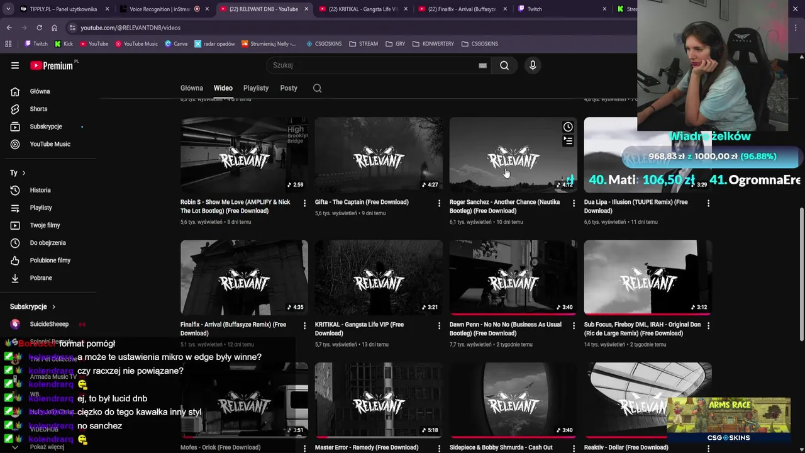Viewport: 805px width, 453px height.
Task: Close the TIPPLY.PL browser tab
Action: coord(107,9)
